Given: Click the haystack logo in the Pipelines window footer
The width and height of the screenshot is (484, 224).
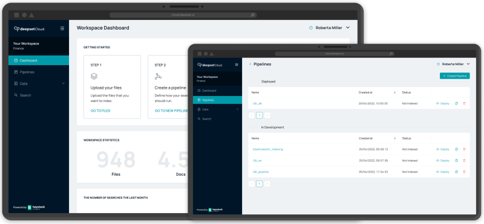Looking at the screenshot, I should (x=215, y=210).
